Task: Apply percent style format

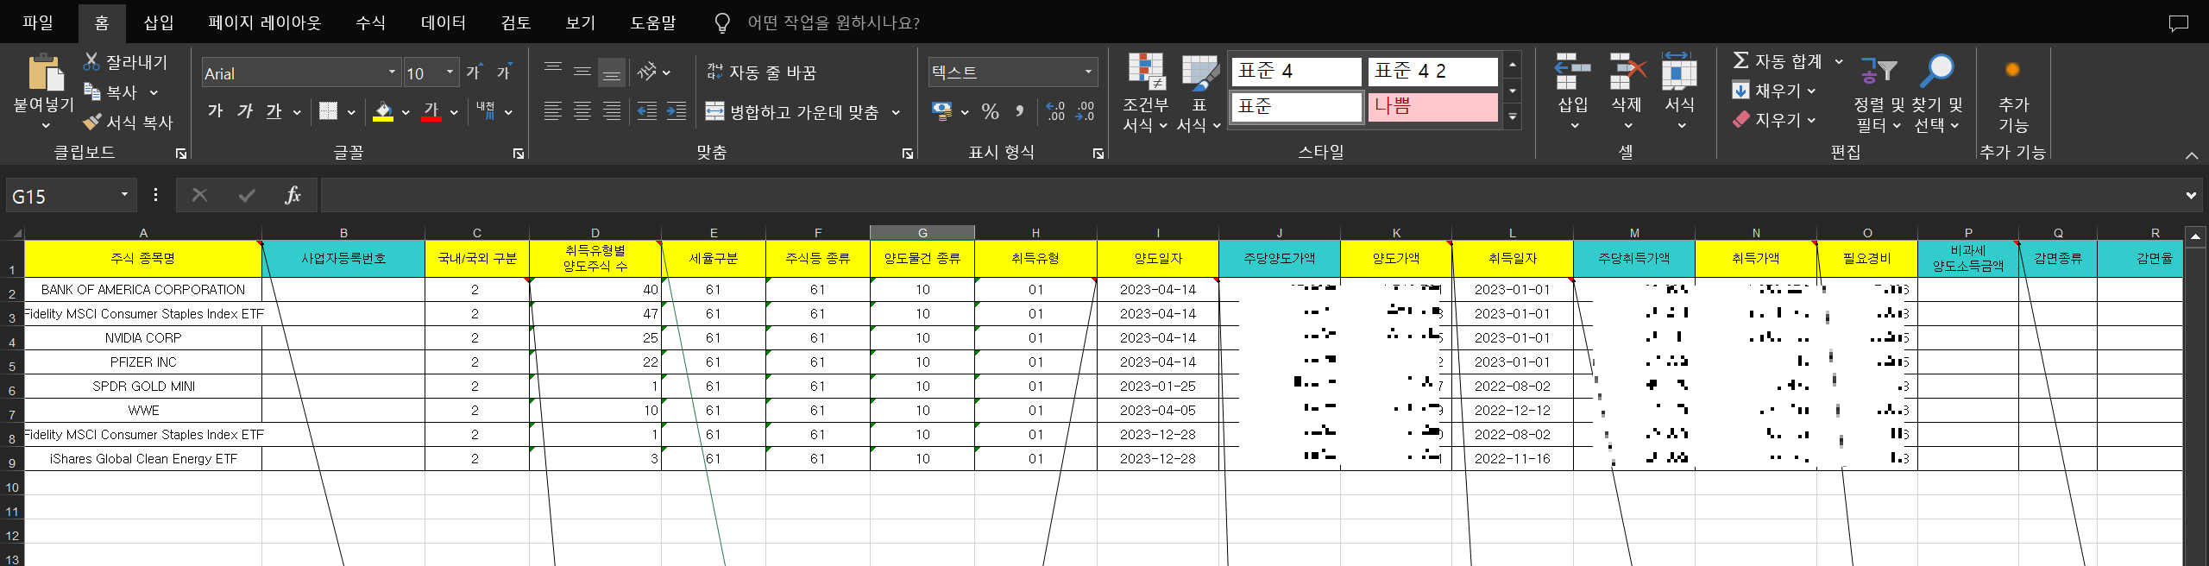Action: [x=991, y=111]
